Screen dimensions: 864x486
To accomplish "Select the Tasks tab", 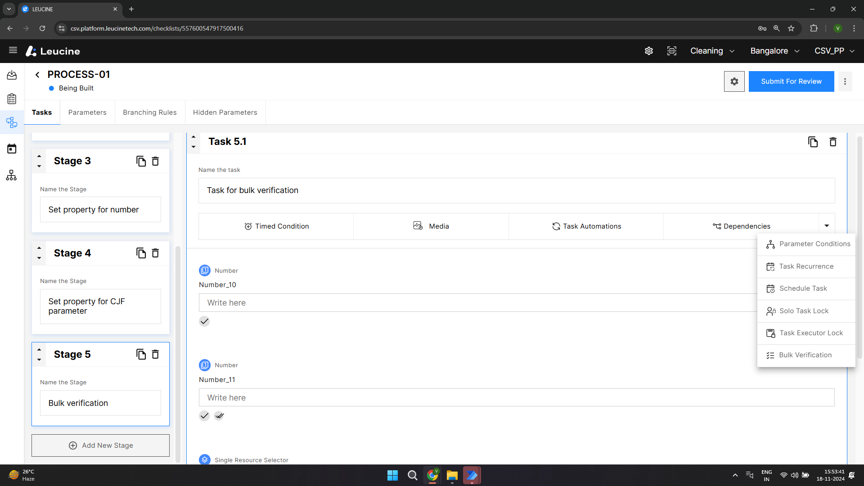I will tap(42, 112).
